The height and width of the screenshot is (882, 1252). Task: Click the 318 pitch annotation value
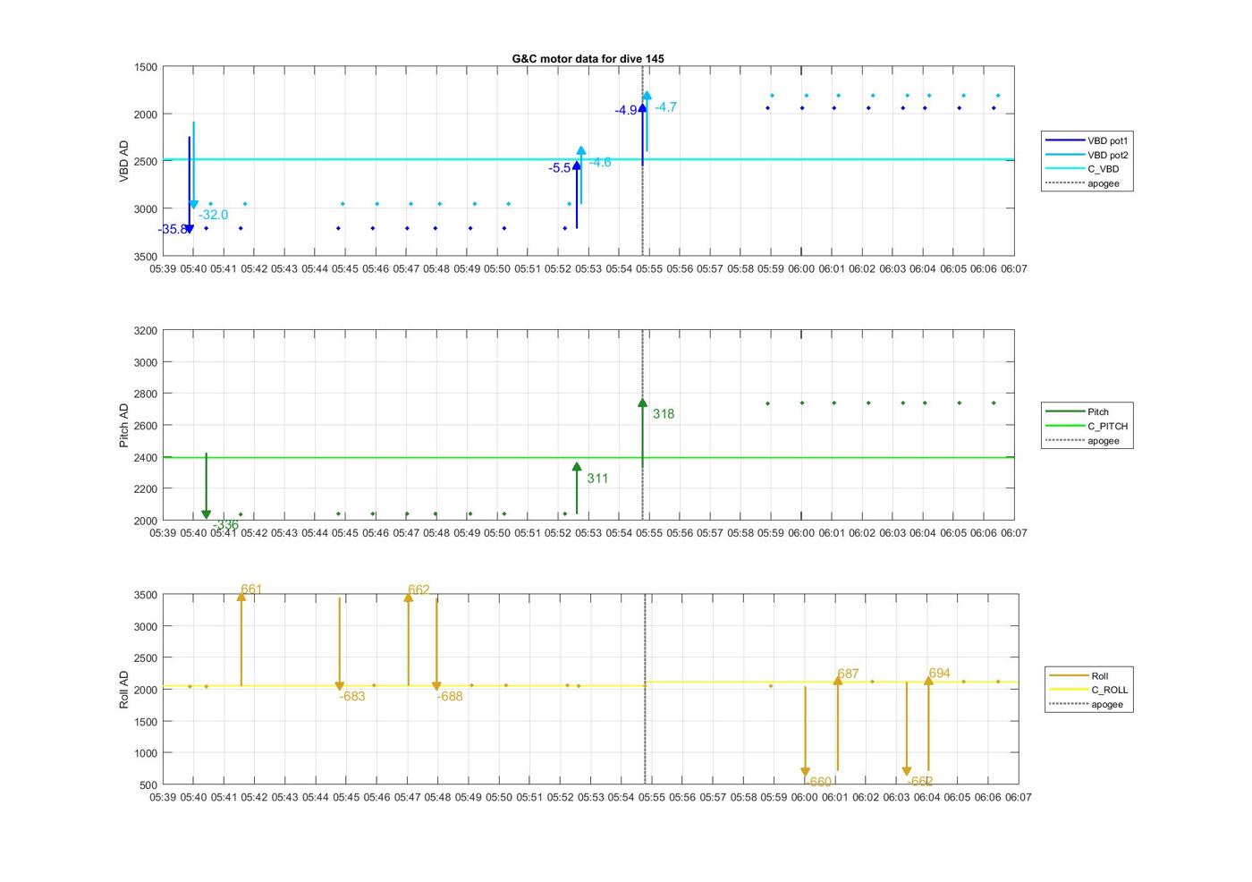[x=664, y=414]
